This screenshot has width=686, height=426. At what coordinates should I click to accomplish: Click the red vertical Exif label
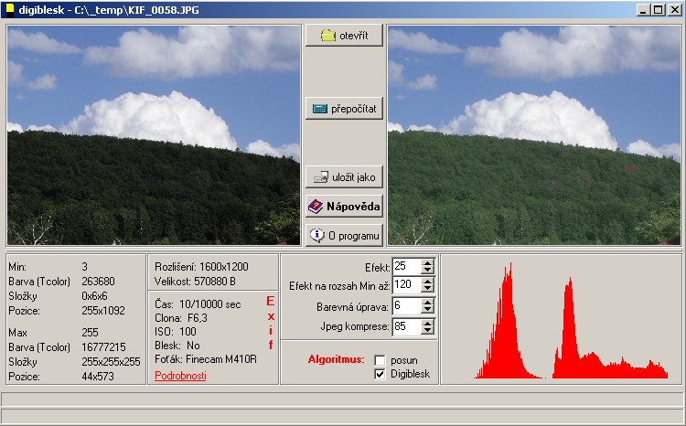pyautogui.click(x=271, y=323)
